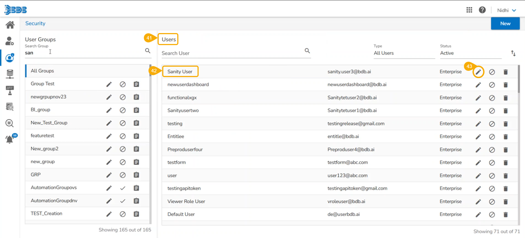Click the search icon in Search User
The image size is (525, 238).
[307, 51]
